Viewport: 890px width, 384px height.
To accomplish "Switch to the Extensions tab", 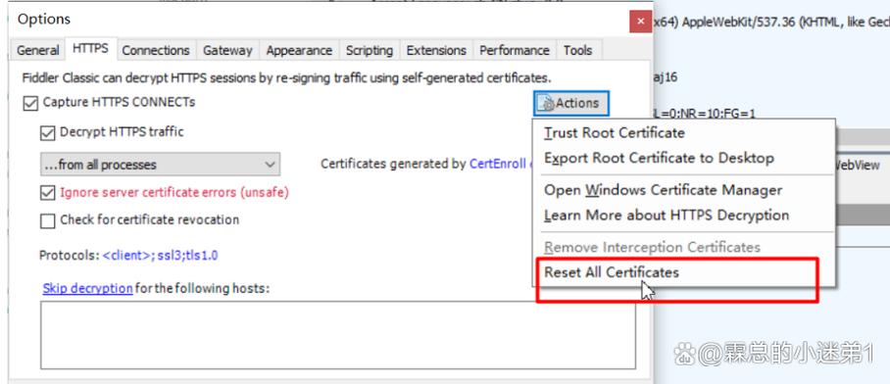I will pos(436,51).
